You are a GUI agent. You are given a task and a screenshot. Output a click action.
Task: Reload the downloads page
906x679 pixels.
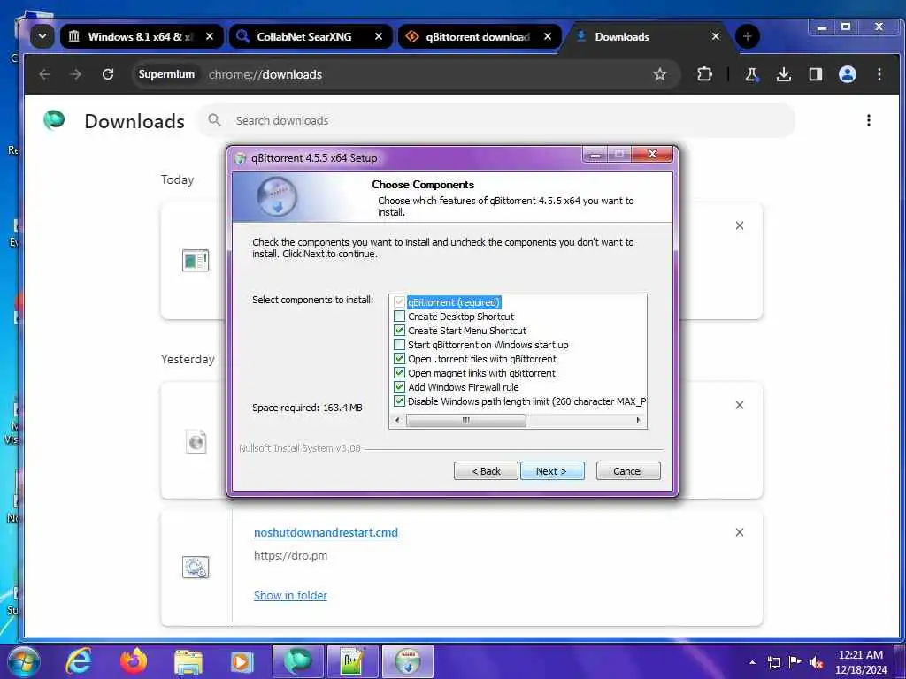(107, 74)
